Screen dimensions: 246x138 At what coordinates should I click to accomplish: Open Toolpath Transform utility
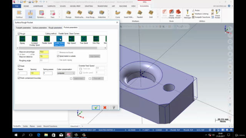coord(201,17)
